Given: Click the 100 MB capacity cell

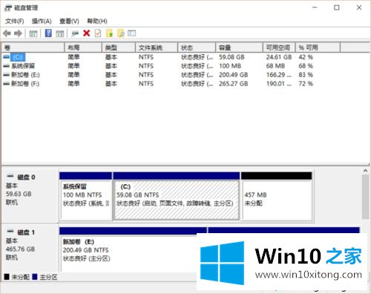Looking at the screenshot, I should (x=230, y=66).
